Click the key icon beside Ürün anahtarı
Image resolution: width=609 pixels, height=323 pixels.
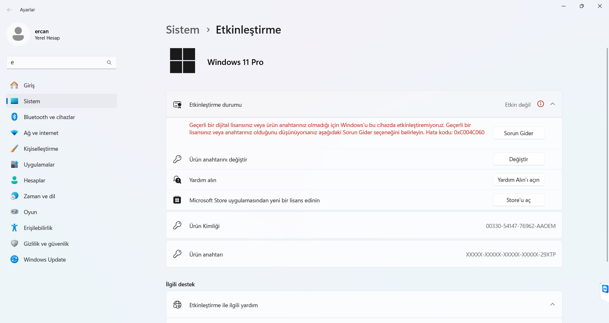click(177, 254)
